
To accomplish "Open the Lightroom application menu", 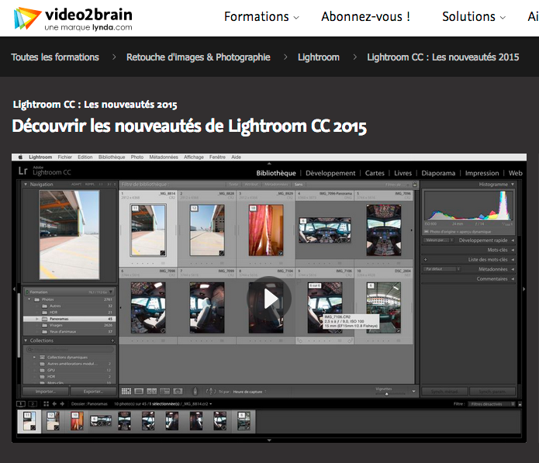I will pos(40,157).
